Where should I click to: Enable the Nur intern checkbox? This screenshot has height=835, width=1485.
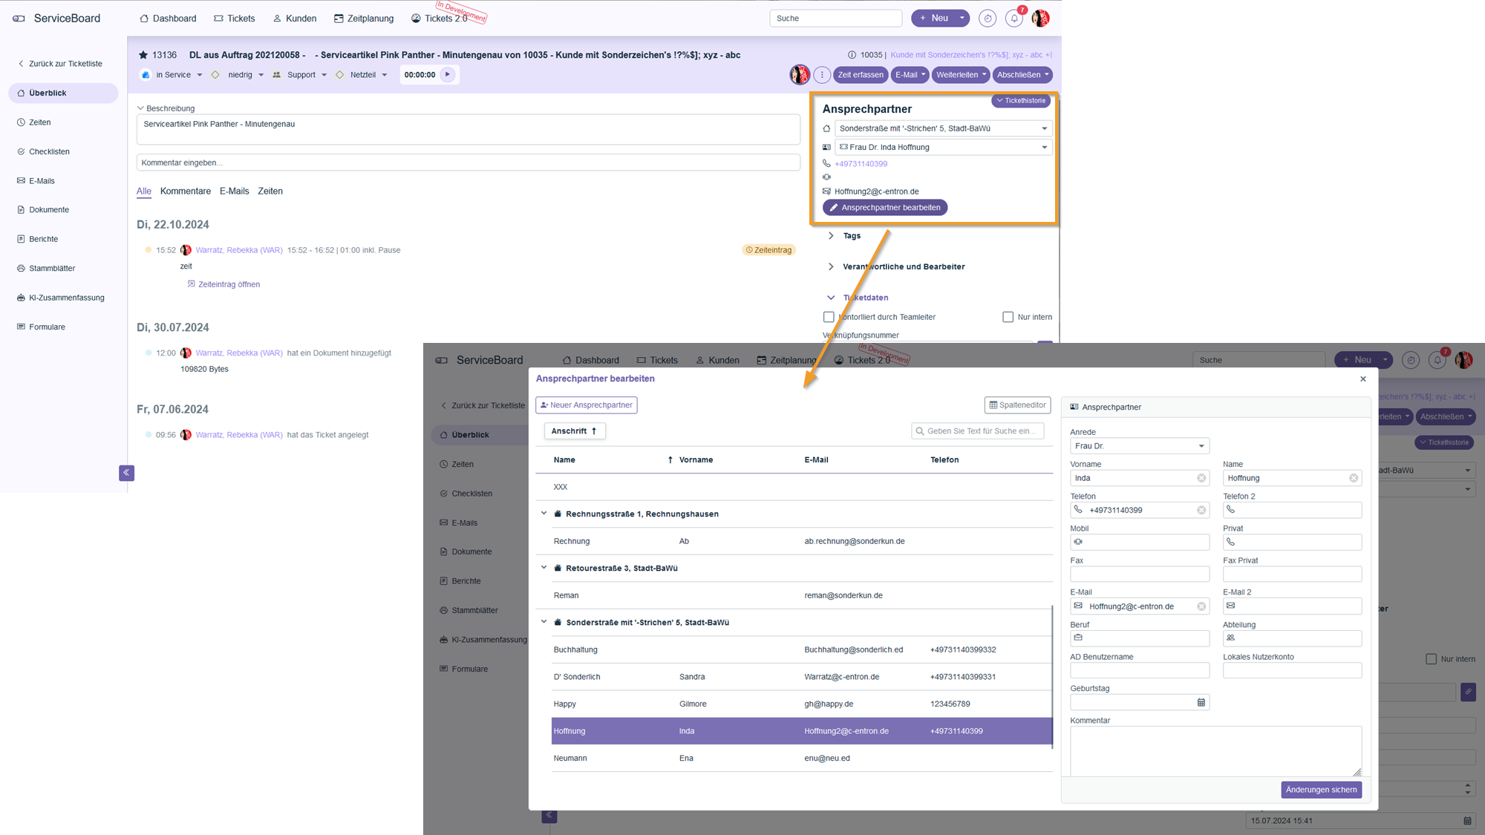[1008, 317]
